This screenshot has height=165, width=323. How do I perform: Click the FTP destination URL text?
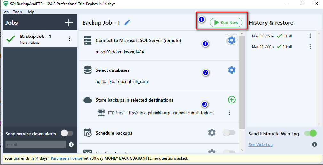click(x=171, y=113)
